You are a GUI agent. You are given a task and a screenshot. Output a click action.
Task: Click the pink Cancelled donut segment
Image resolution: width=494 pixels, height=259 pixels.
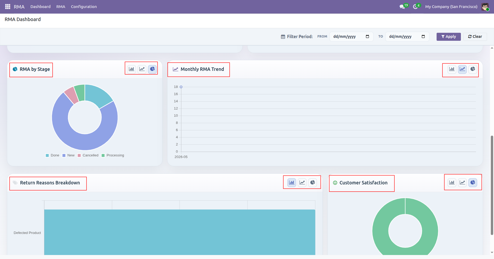pos(72,95)
